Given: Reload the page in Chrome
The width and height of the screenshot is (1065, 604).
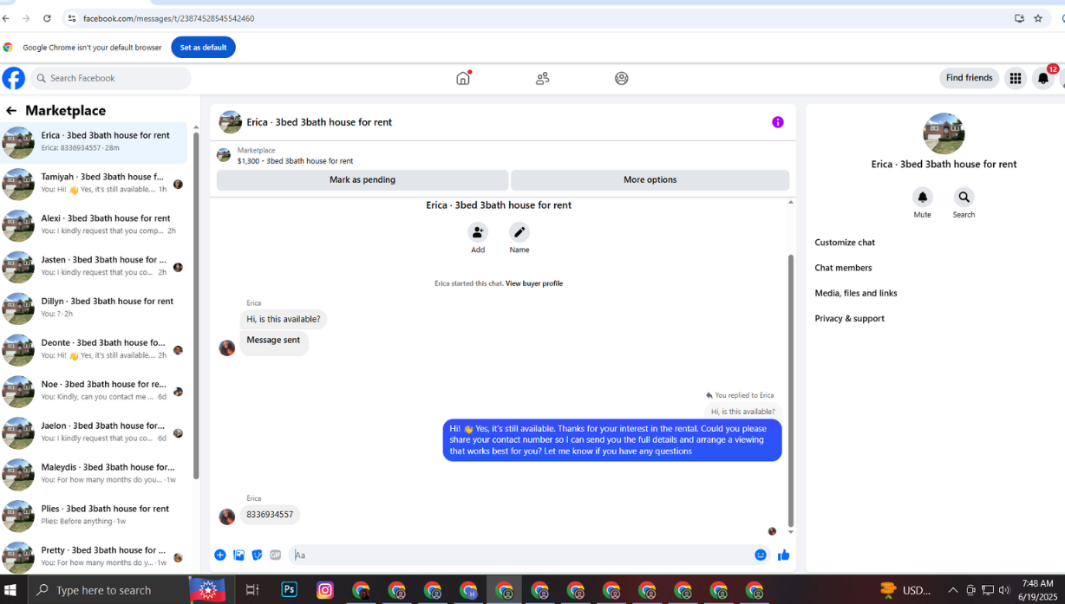Looking at the screenshot, I should (47, 18).
